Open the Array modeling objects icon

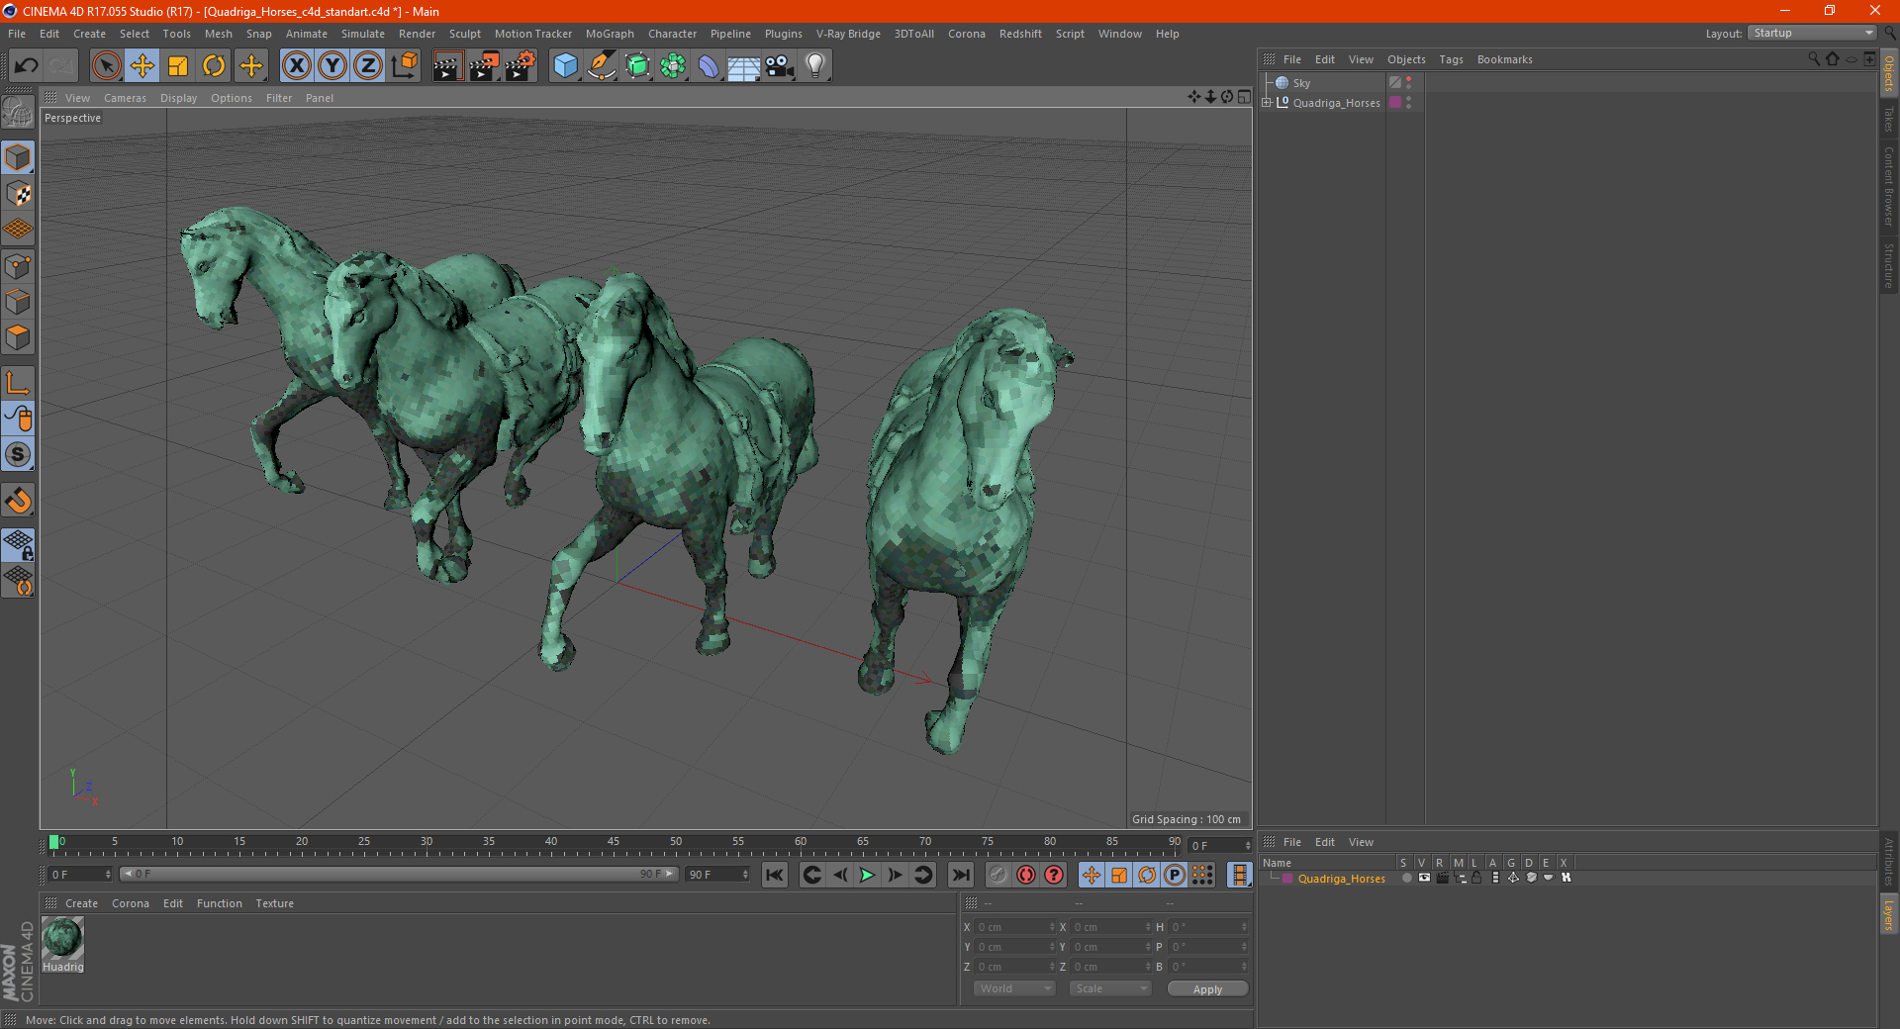tap(673, 66)
